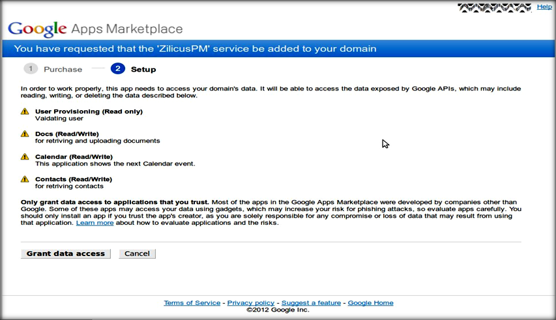
Task: Click the warning icon next to Docs
Action: [25, 134]
